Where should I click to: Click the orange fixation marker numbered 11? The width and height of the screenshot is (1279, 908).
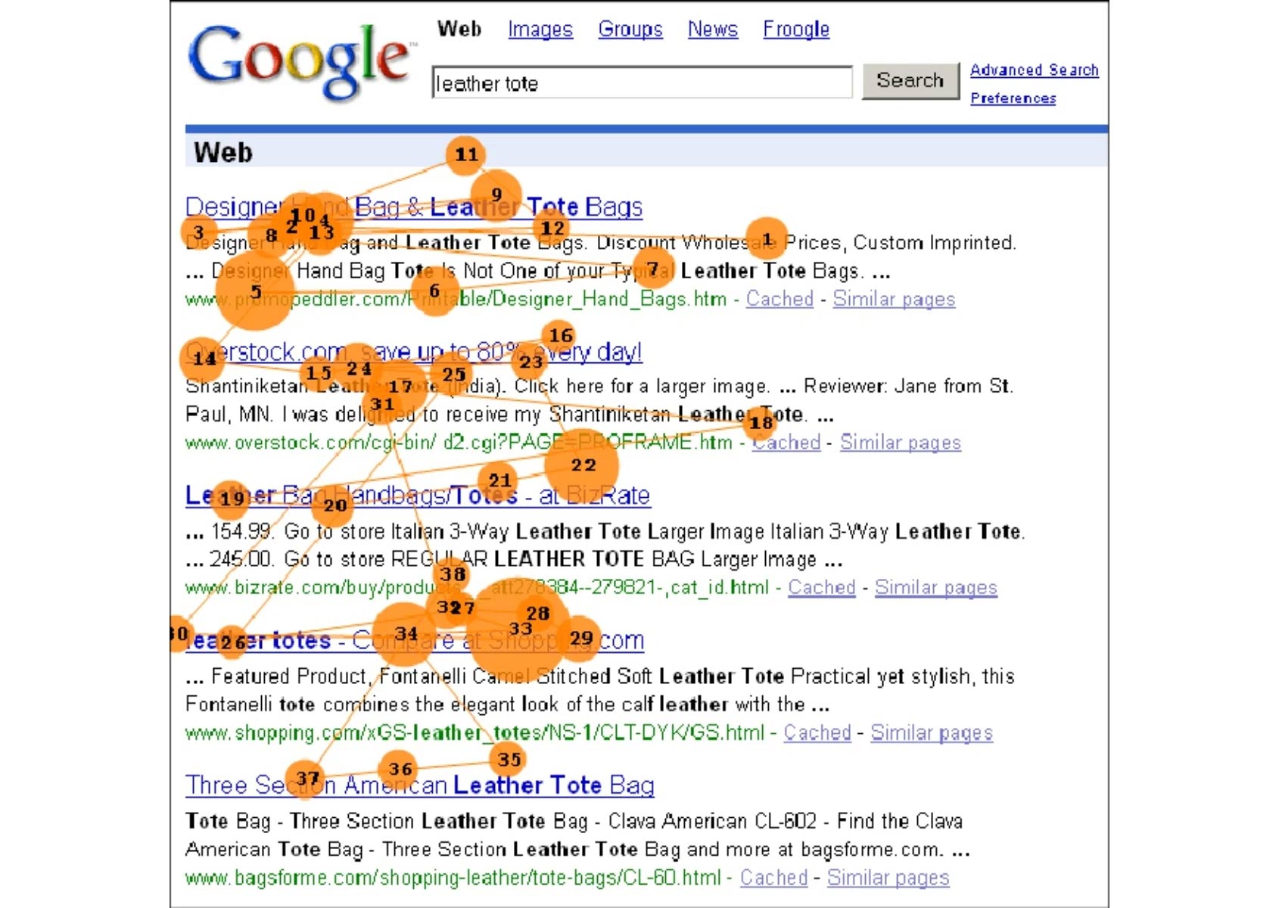(466, 155)
